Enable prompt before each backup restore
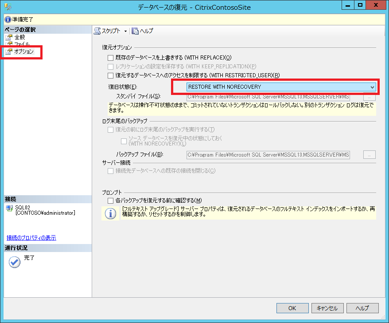 pos(110,201)
